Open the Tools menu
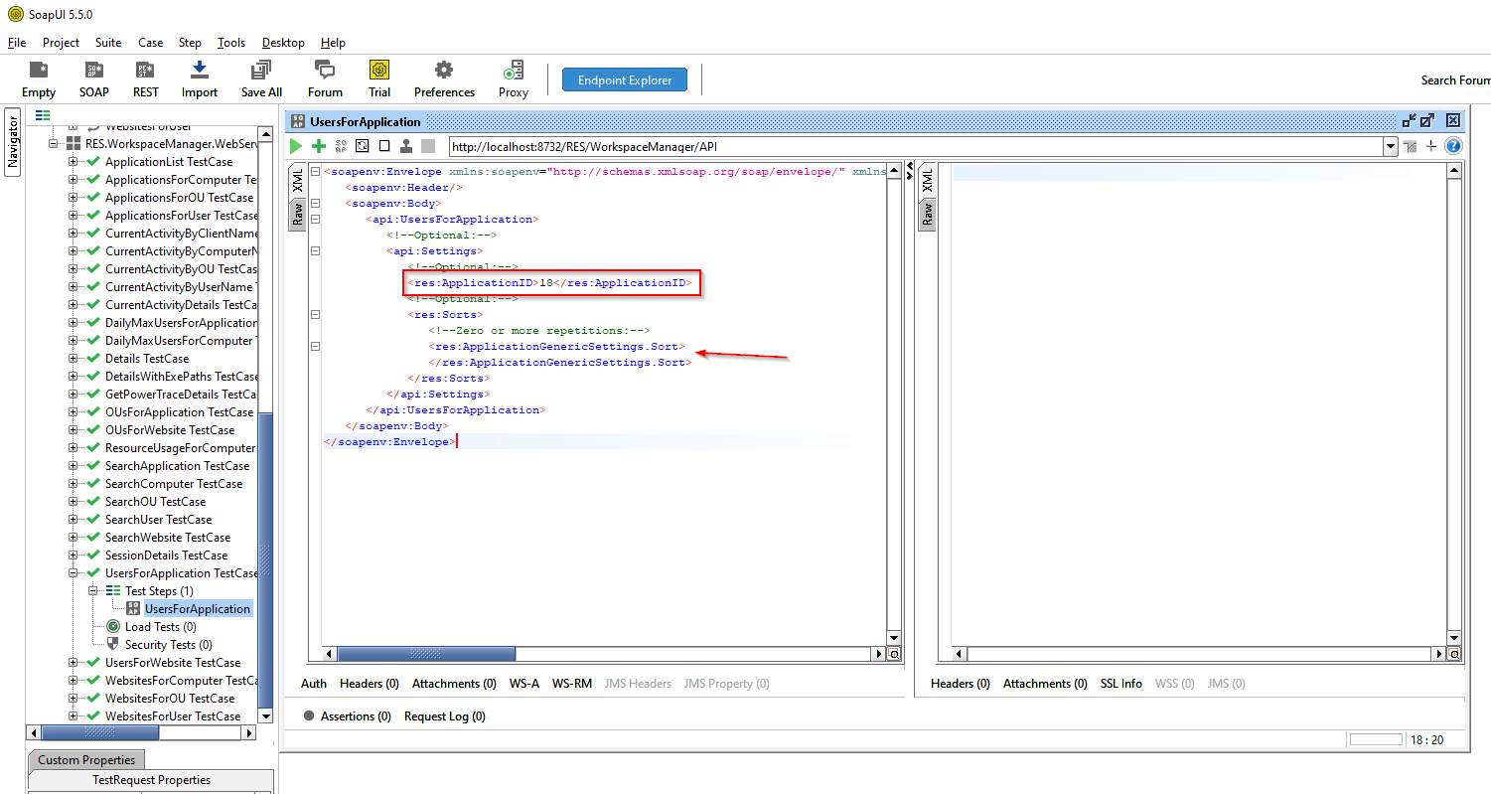The height and width of the screenshot is (794, 1491). 230,43
